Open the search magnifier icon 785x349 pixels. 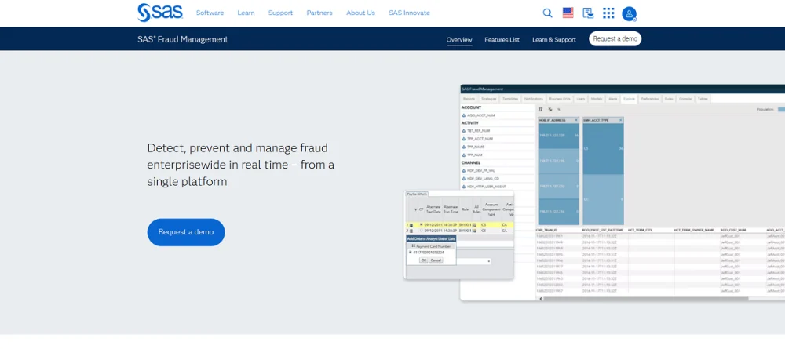click(x=548, y=13)
